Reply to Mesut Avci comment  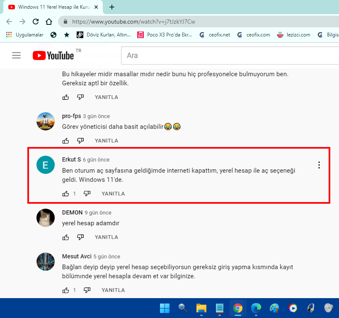pyautogui.click(x=113, y=290)
